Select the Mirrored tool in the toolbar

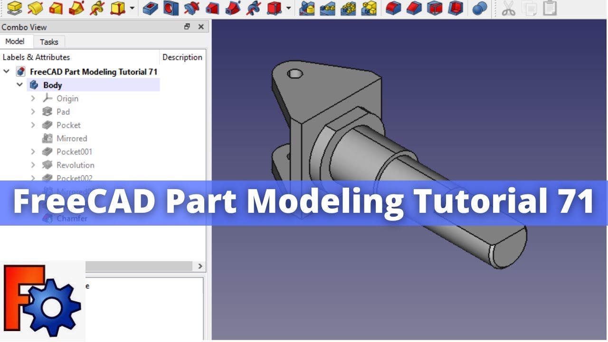pyautogui.click(x=307, y=8)
